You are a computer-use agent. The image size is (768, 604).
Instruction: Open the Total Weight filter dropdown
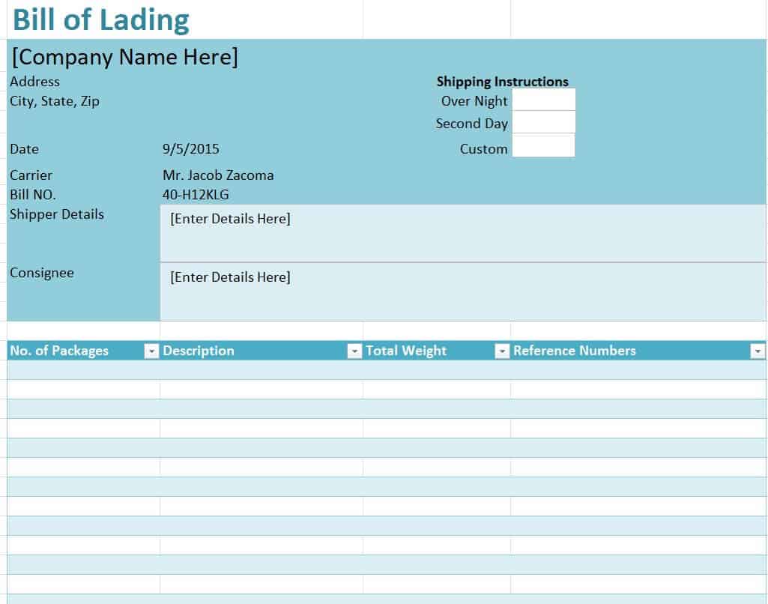(x=502, y=351)
